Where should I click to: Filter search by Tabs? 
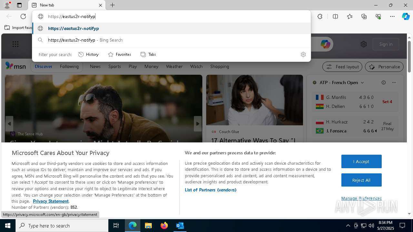(148, 54)
